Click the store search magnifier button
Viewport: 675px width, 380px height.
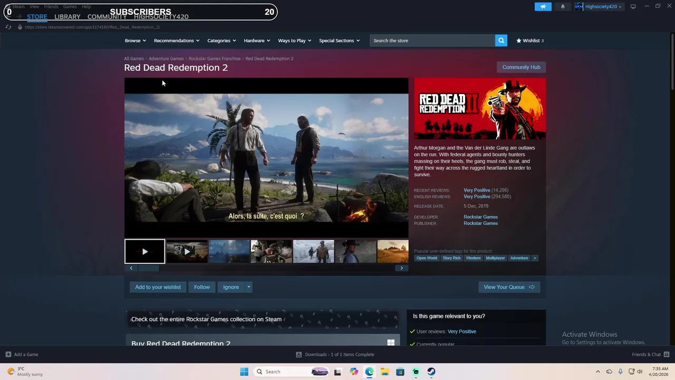tap(501, 41)
